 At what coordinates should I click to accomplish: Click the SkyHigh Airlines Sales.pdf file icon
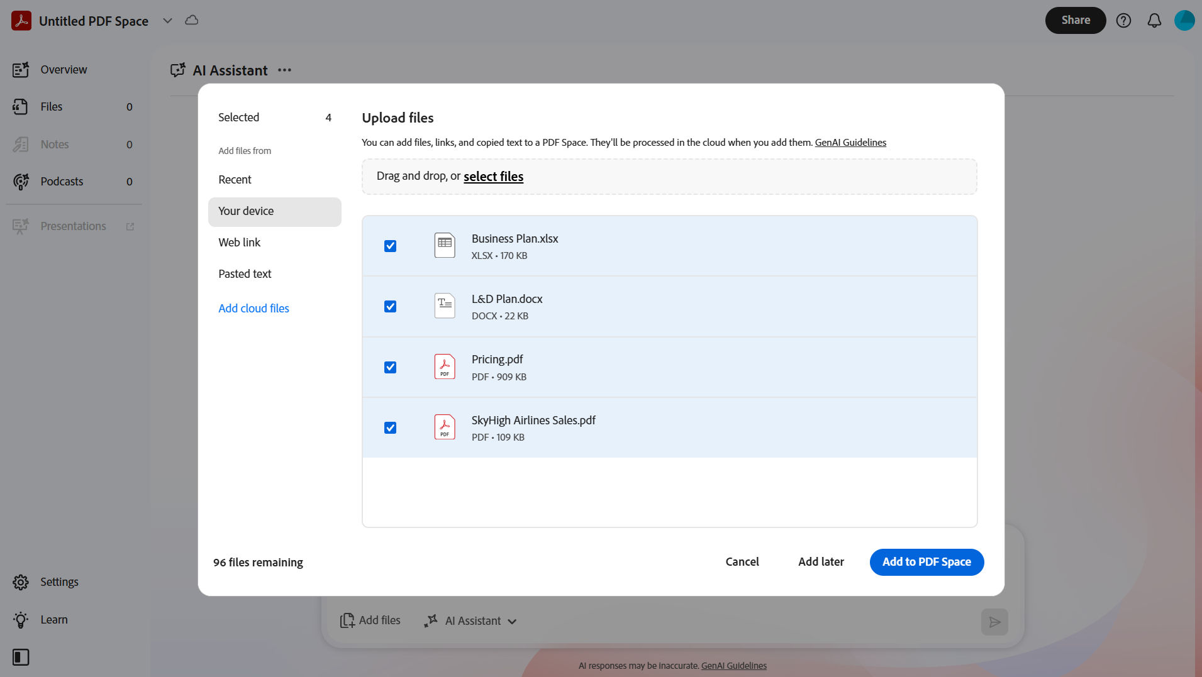click(445, 427)
